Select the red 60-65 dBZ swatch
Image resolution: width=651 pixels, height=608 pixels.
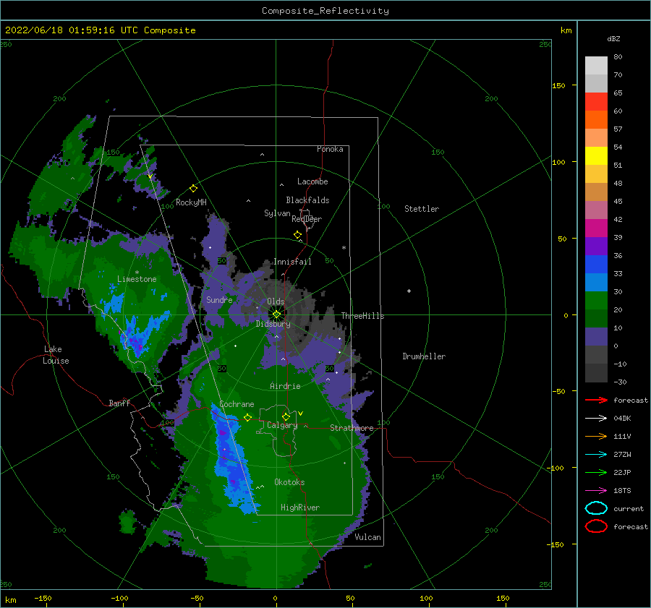[596, 101]
